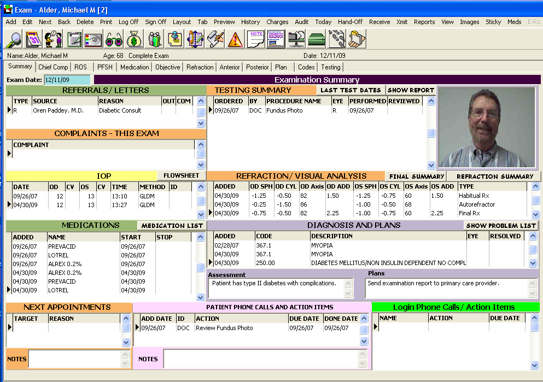Switch to the Codes tab

tap(306, 67)
